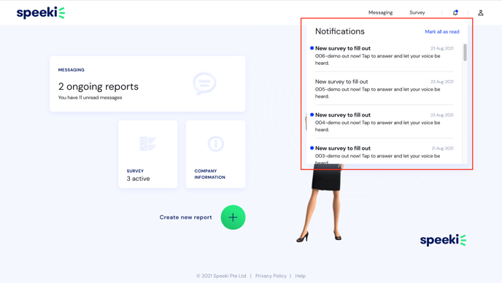The image size is (502, 283).
Task: Click the green plus create report button
Action: pos(233,217)
